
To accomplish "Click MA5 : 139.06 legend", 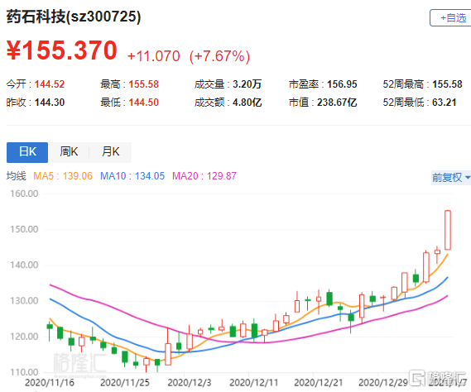I will tap(63, 176).
